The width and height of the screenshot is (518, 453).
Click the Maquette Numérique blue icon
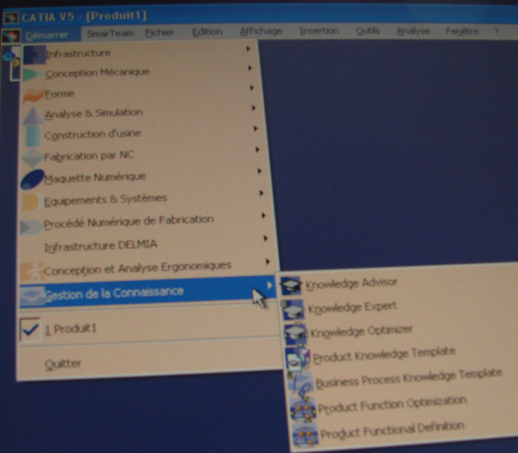32,179
